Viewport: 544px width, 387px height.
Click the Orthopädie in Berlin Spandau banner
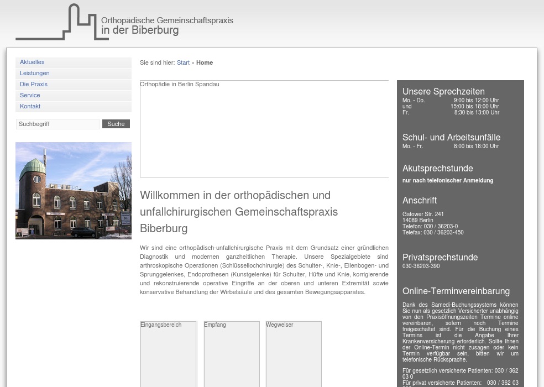264,128
